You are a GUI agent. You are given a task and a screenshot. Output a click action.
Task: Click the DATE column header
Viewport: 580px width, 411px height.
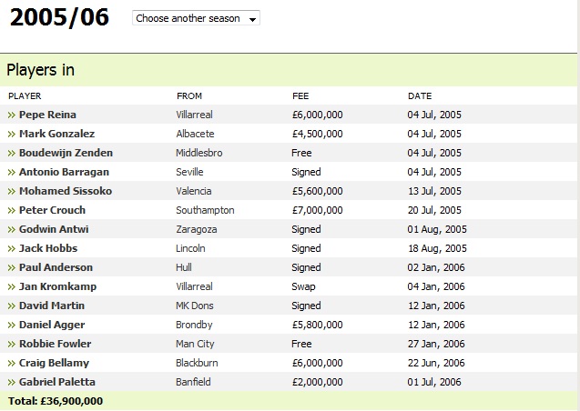[x=420, y=96]
